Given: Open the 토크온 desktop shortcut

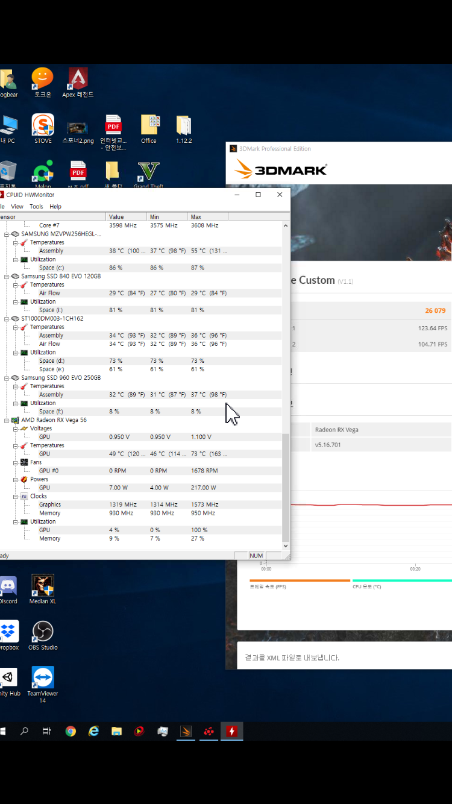Looking at the screenshot, I should pyautogui.click(x=43, y=83).
